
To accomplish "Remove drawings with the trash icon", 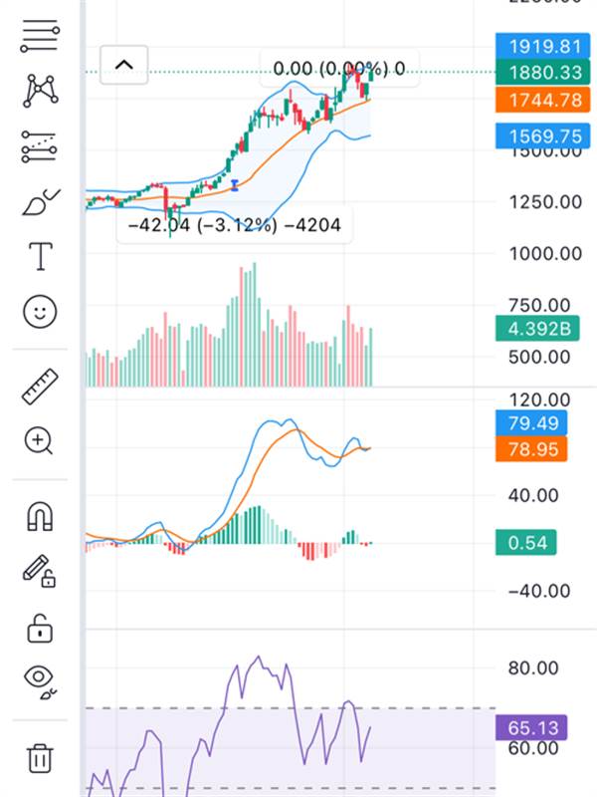I will 40,758.
